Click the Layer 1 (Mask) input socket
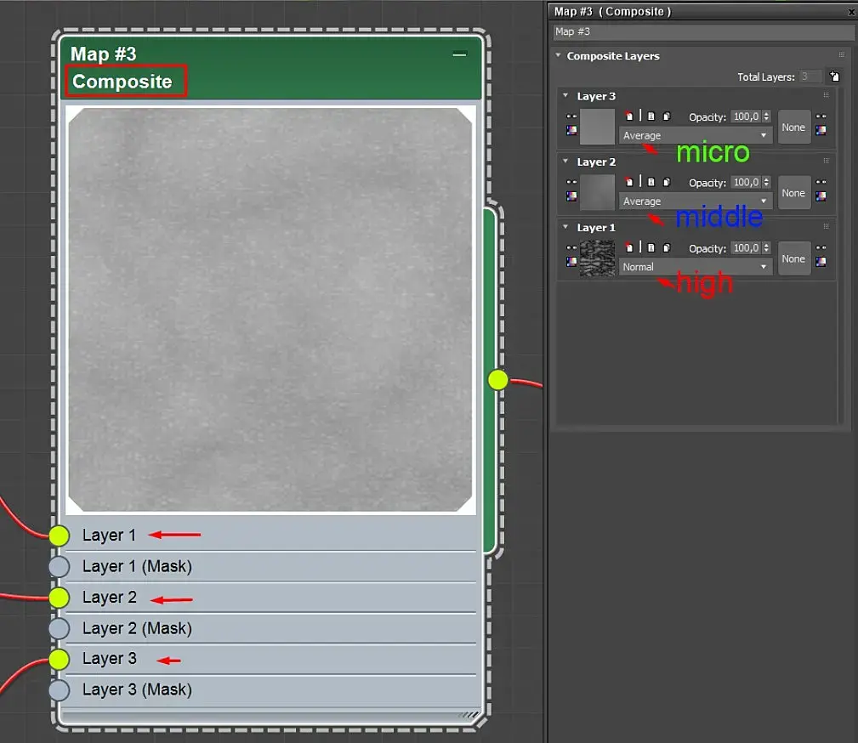The height and width of the screenshot is (743, 858). (59, 566)
